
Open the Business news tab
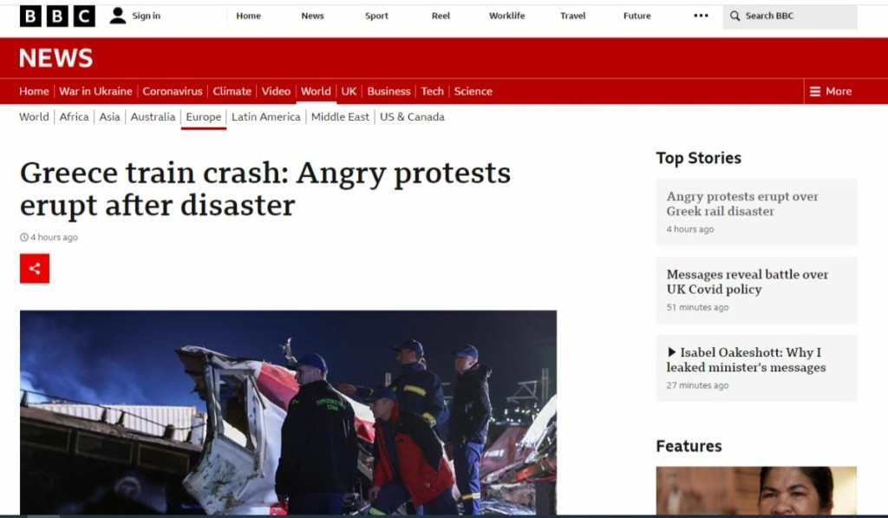tap(388, 91)
